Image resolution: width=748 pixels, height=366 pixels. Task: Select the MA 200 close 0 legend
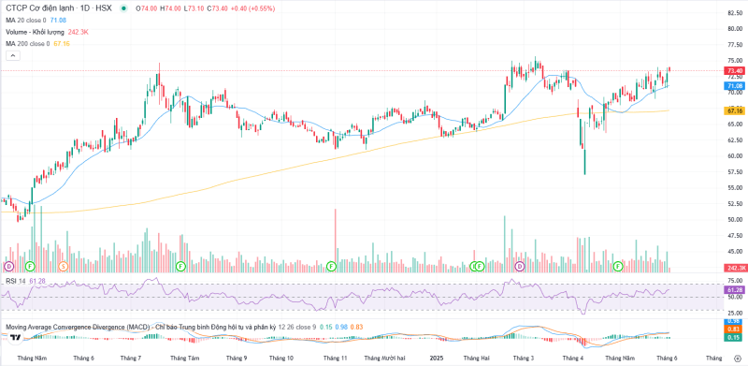click(28, 43)
